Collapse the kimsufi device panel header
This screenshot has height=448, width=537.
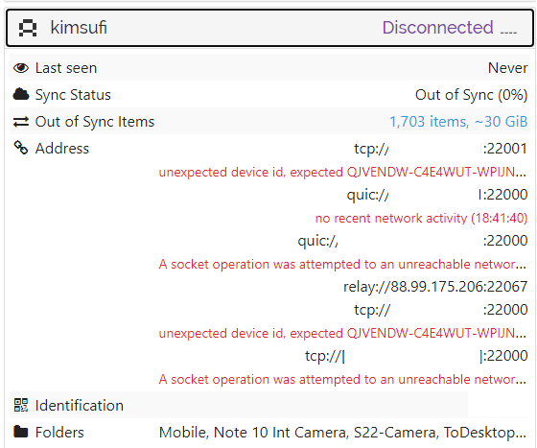click(269, 28)
